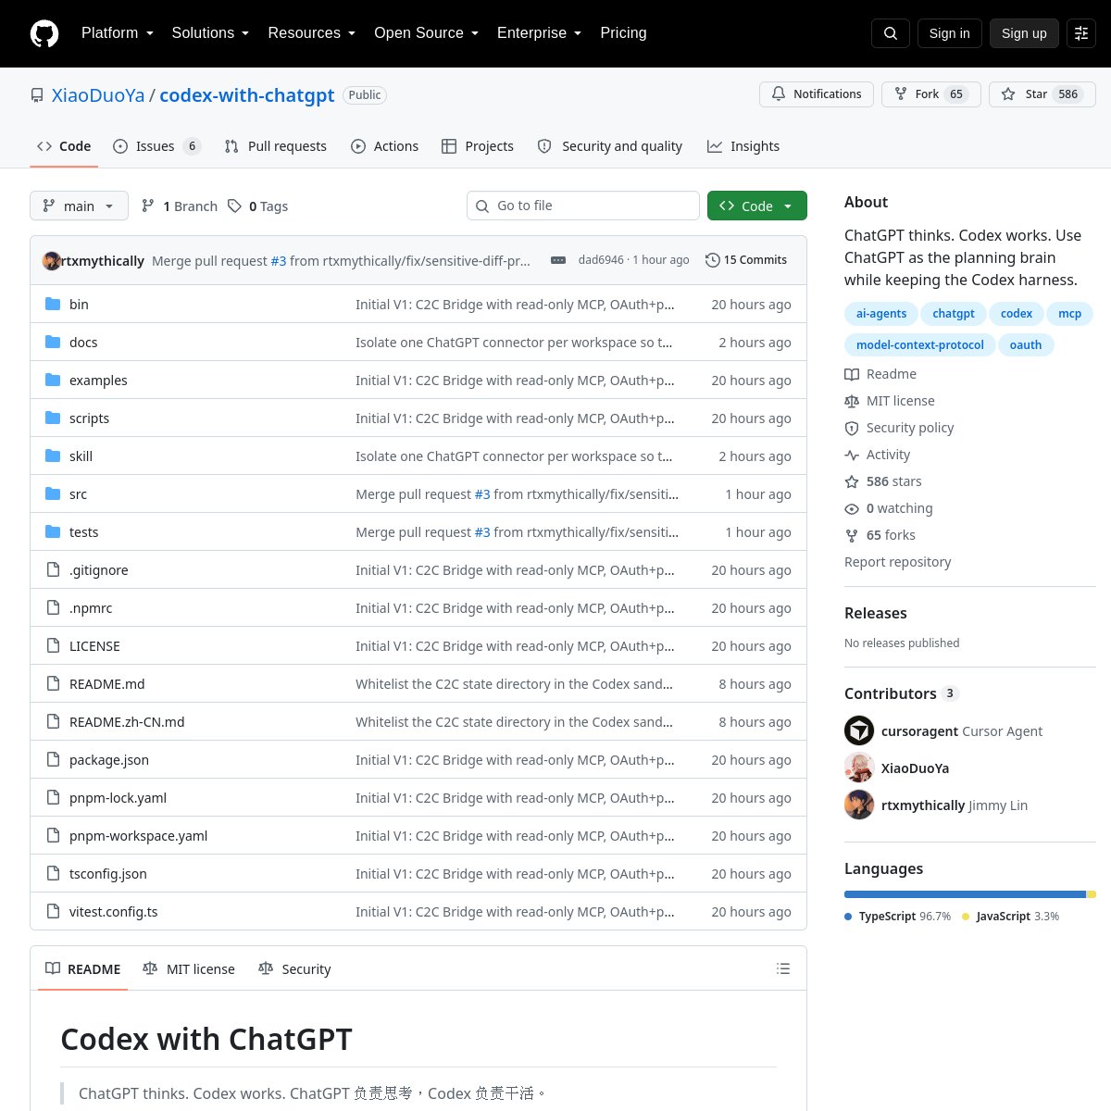Expand the Enterprise menu
Viewport: 1111px width, 1111px height.
tap(539, 33)
